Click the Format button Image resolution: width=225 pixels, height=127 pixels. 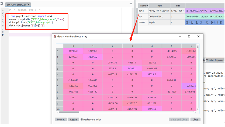click(61, 119)
